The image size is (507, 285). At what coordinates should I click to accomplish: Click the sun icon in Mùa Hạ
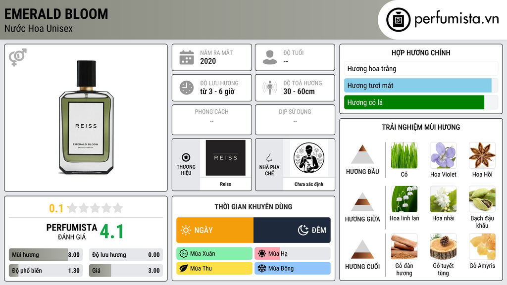coord(262,254)
